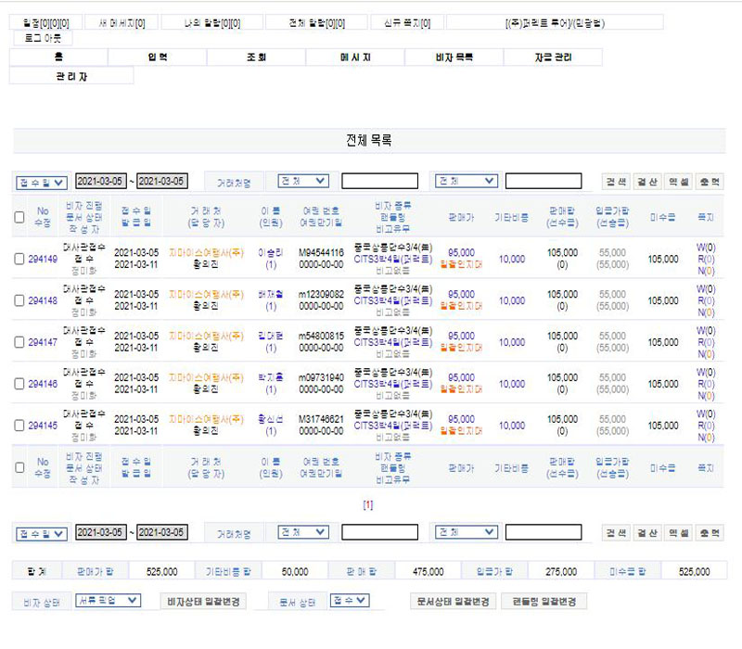
Task: Tick the checkbox next to entry 294147
Action: 19,342
